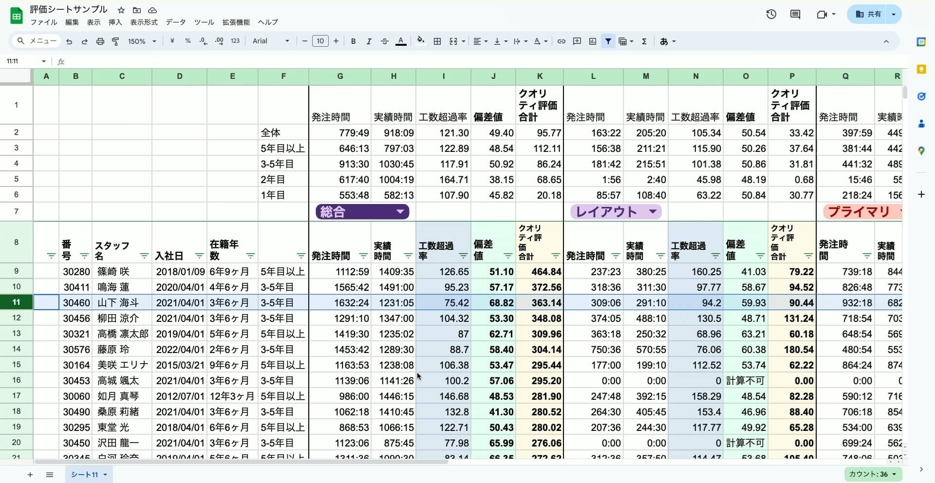Click the font size field
Viewport: 935px width, 483px height.
[x=320, y=41]
